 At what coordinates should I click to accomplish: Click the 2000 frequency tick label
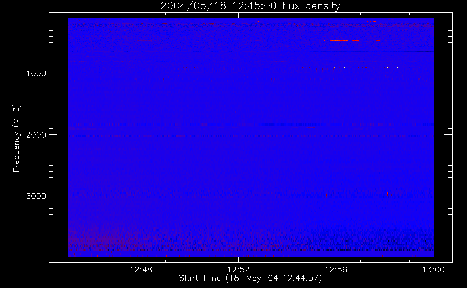coord(36,135)
